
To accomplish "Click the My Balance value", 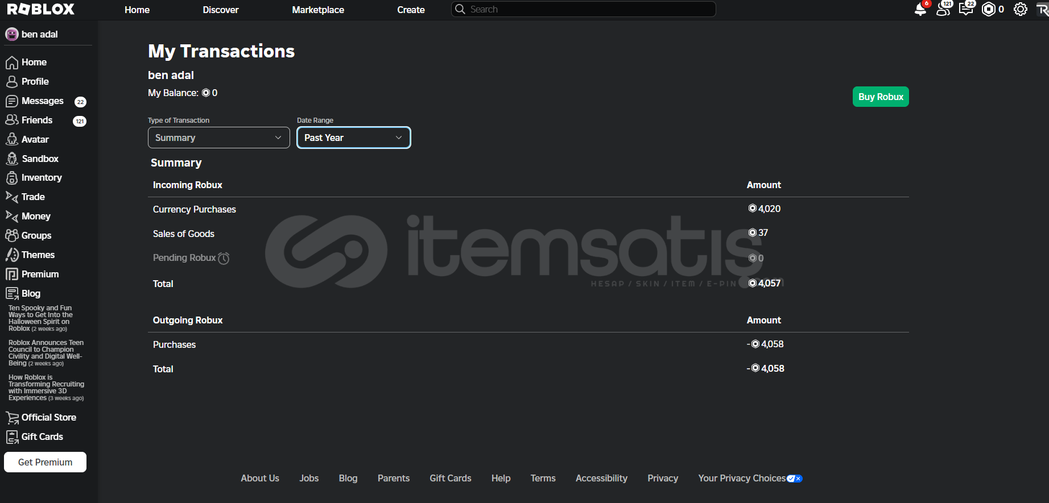I will click(x=210, y=93).
